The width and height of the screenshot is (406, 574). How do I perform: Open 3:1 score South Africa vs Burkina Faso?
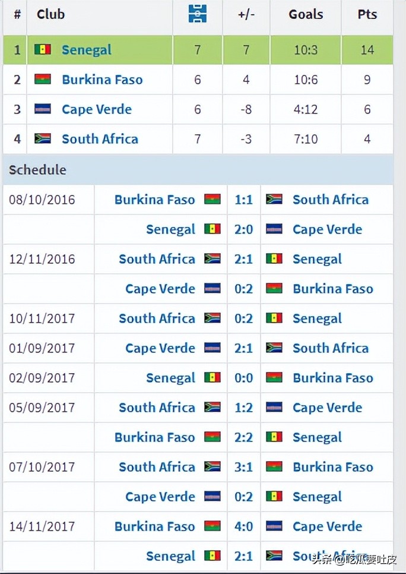click(243, 467)
